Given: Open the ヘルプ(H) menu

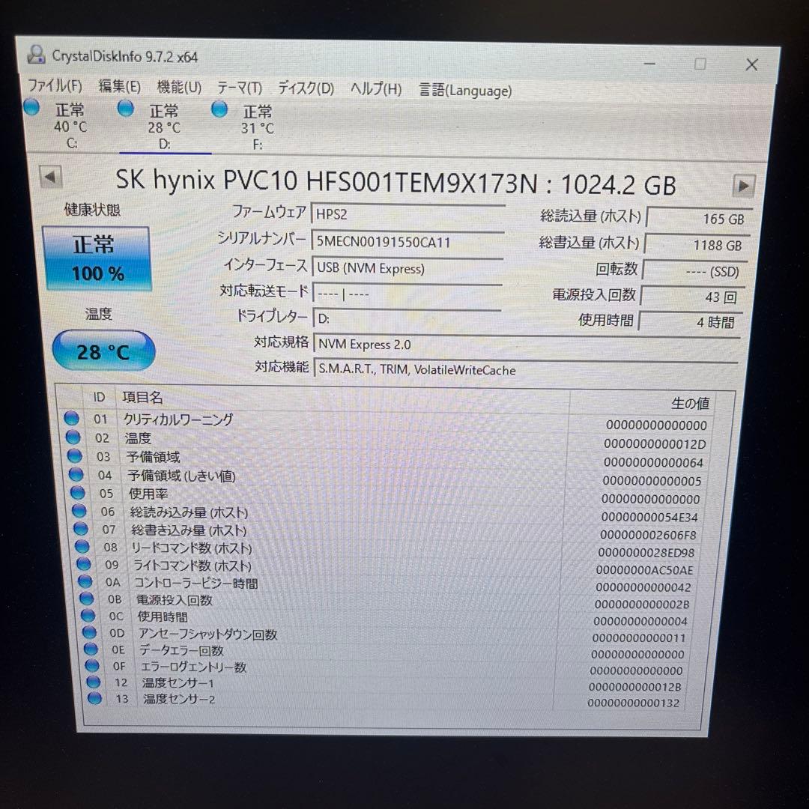Looking at the screenshot, I should (376, 88).
